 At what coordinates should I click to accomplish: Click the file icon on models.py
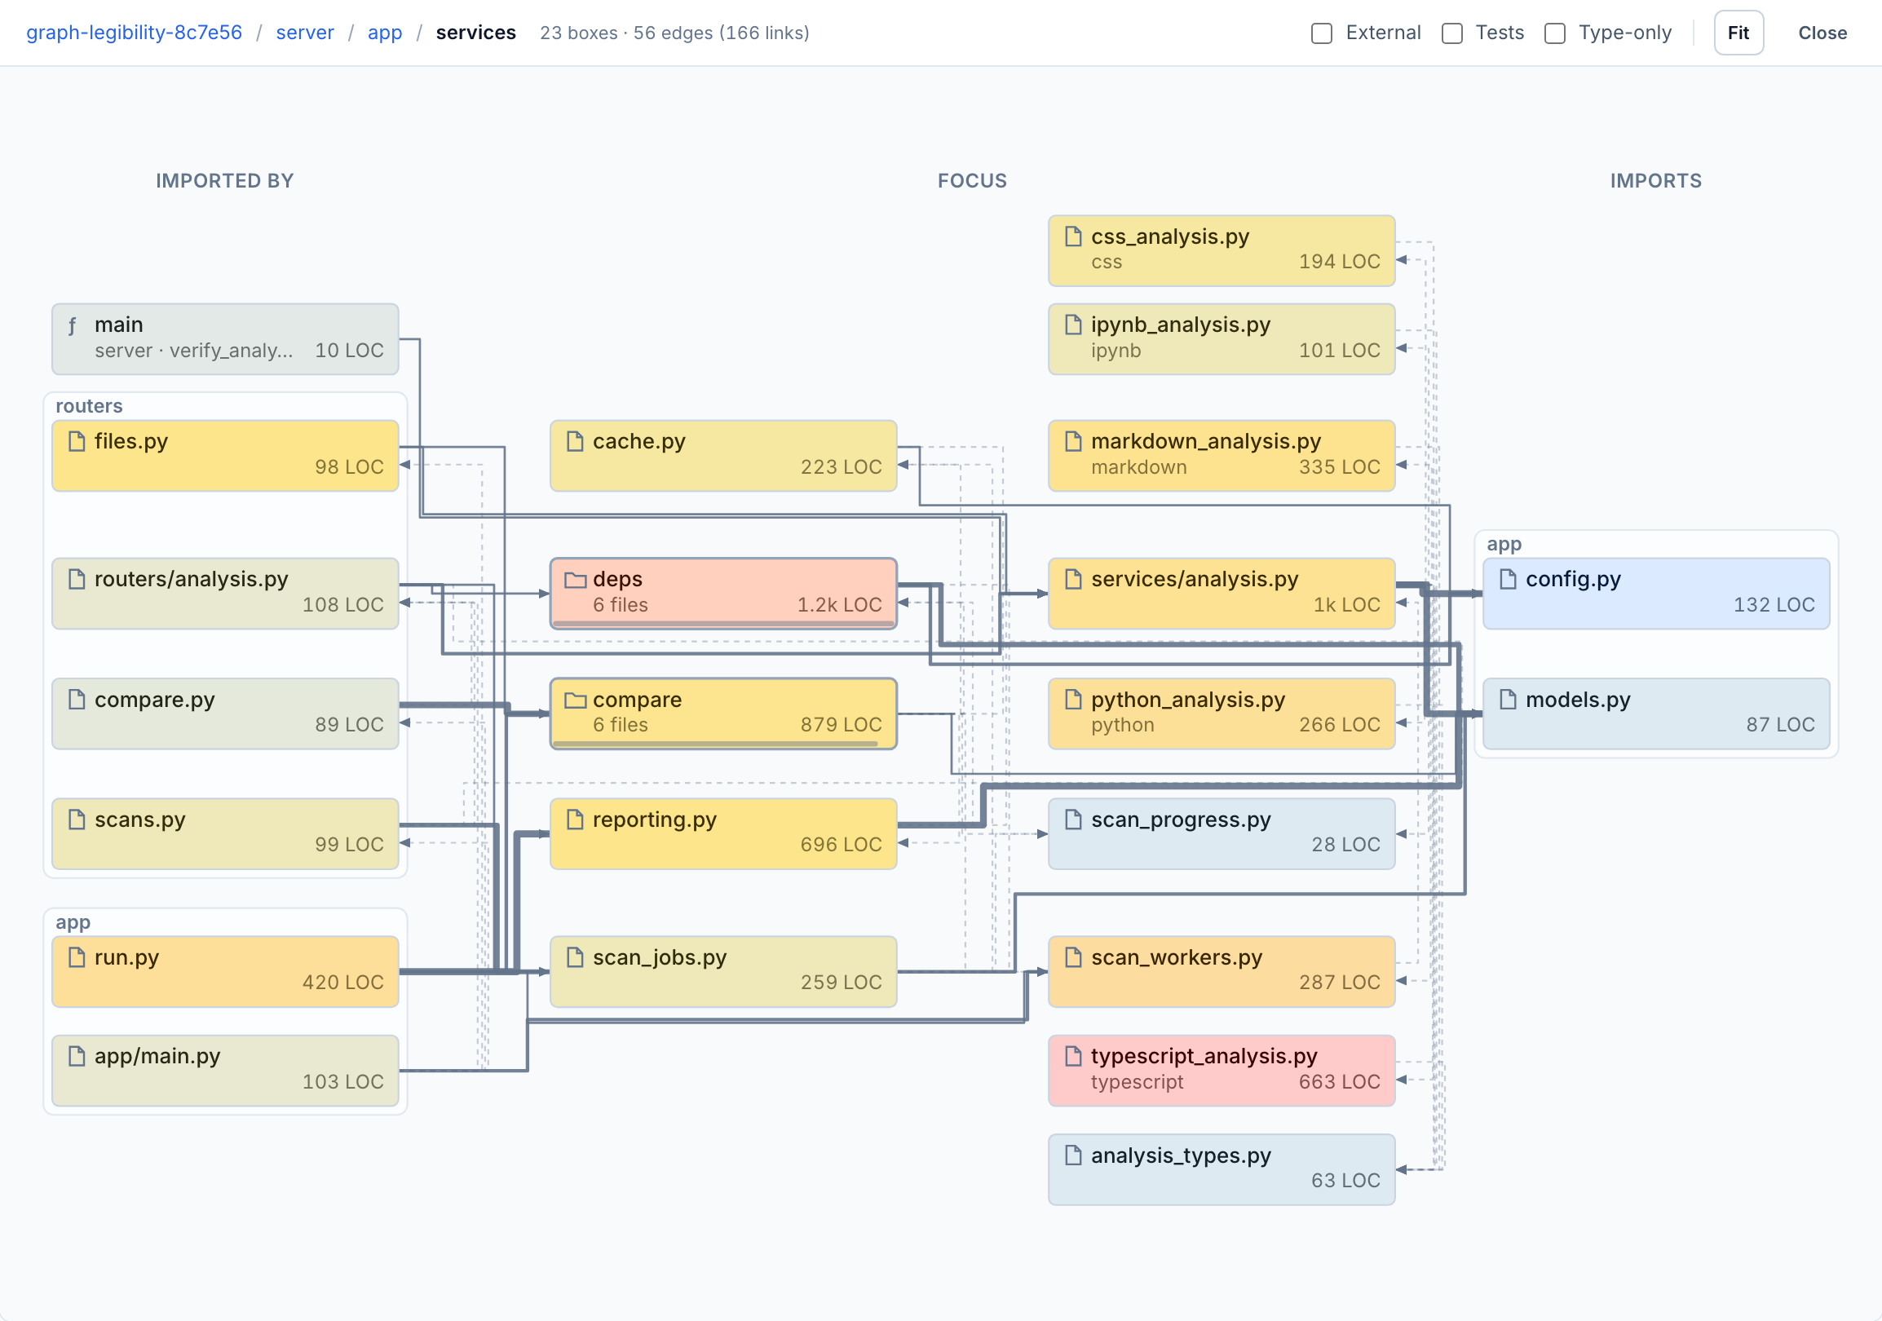click(x=1508, y=700)
